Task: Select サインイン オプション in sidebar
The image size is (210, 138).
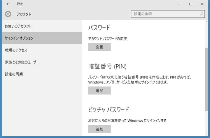Action: [42, 38]
